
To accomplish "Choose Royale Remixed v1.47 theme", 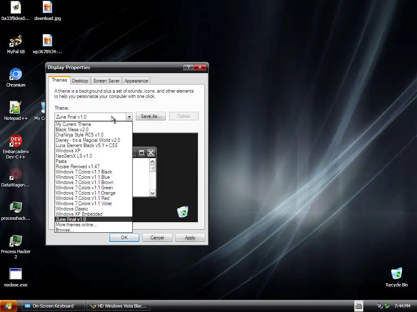I will click(x=93, y=167).
